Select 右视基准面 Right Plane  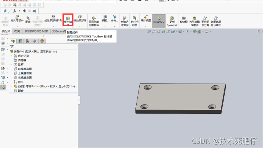click(x=23, y=78)
